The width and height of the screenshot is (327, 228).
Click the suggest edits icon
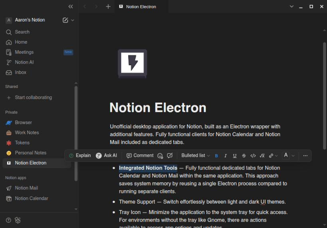(x=170, y=156)
